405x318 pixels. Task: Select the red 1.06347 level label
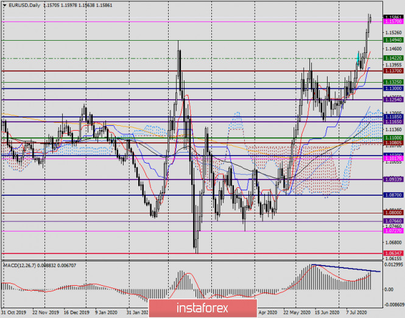(x=392, y=253)
